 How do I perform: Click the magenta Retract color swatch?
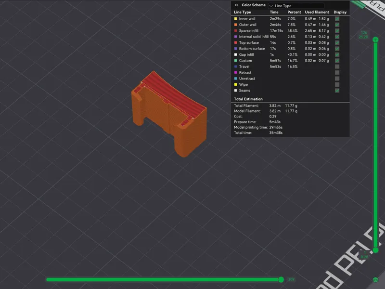pos(235,73)
